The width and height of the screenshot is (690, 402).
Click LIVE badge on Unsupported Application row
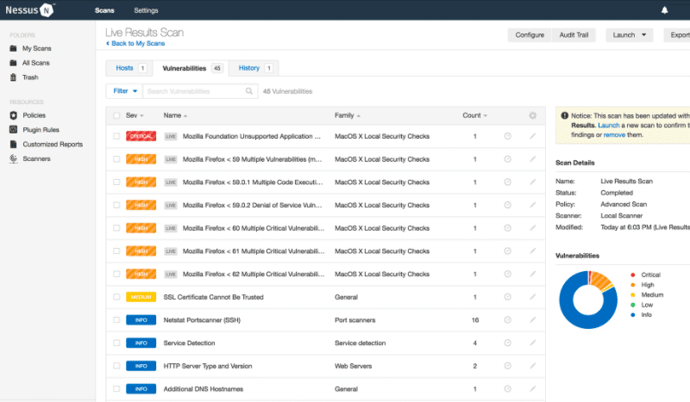click(170, 137)
